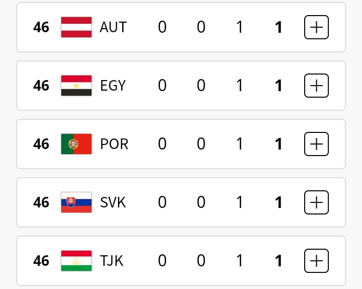The width and height of the screenshot is (362, 289).
Task: Click Slovakia's rank number 46
Action: tap(41, 202)
